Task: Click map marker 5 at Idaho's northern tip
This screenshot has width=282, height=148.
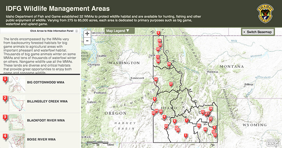Action: (x=158, y=33)
